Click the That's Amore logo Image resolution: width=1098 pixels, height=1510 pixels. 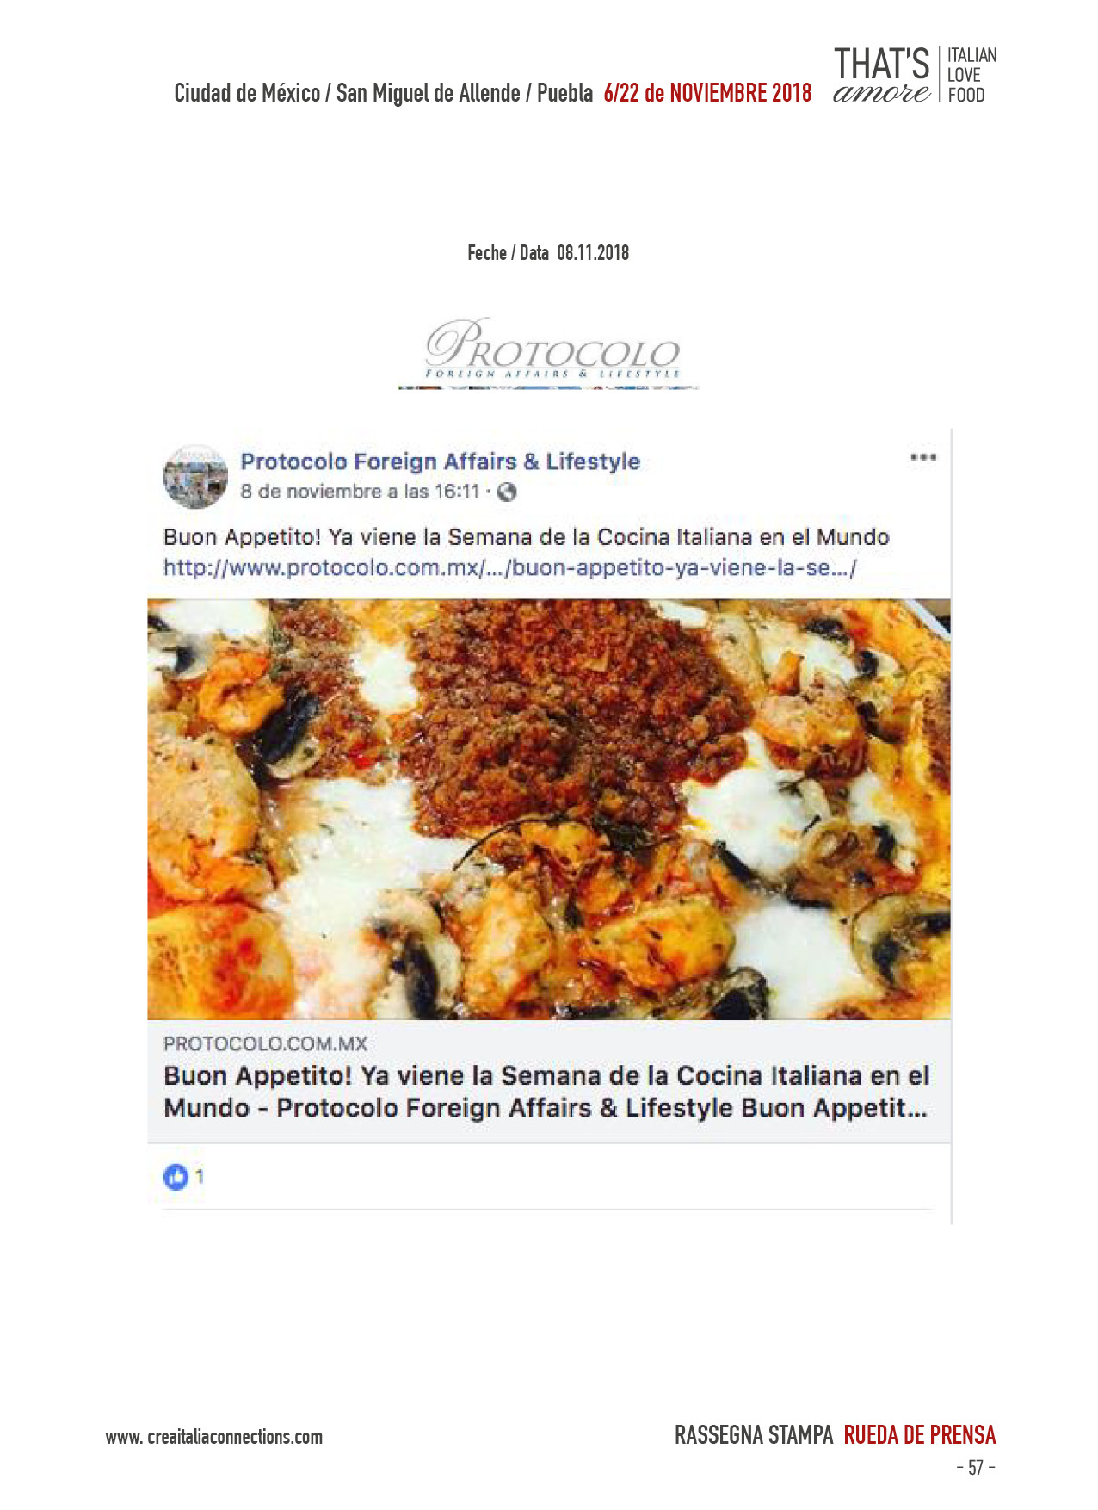[882, 76]
